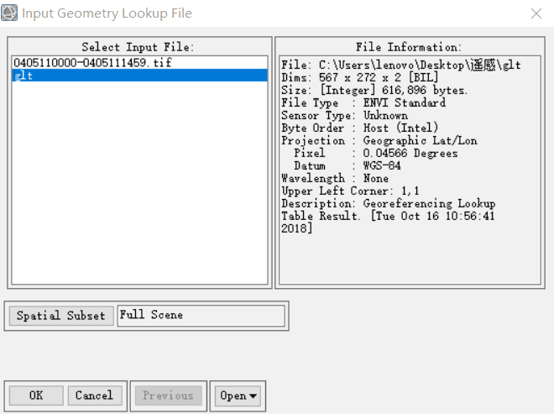
Task: Click the greyed-out Previous button
Action: (x=168, y=396)
